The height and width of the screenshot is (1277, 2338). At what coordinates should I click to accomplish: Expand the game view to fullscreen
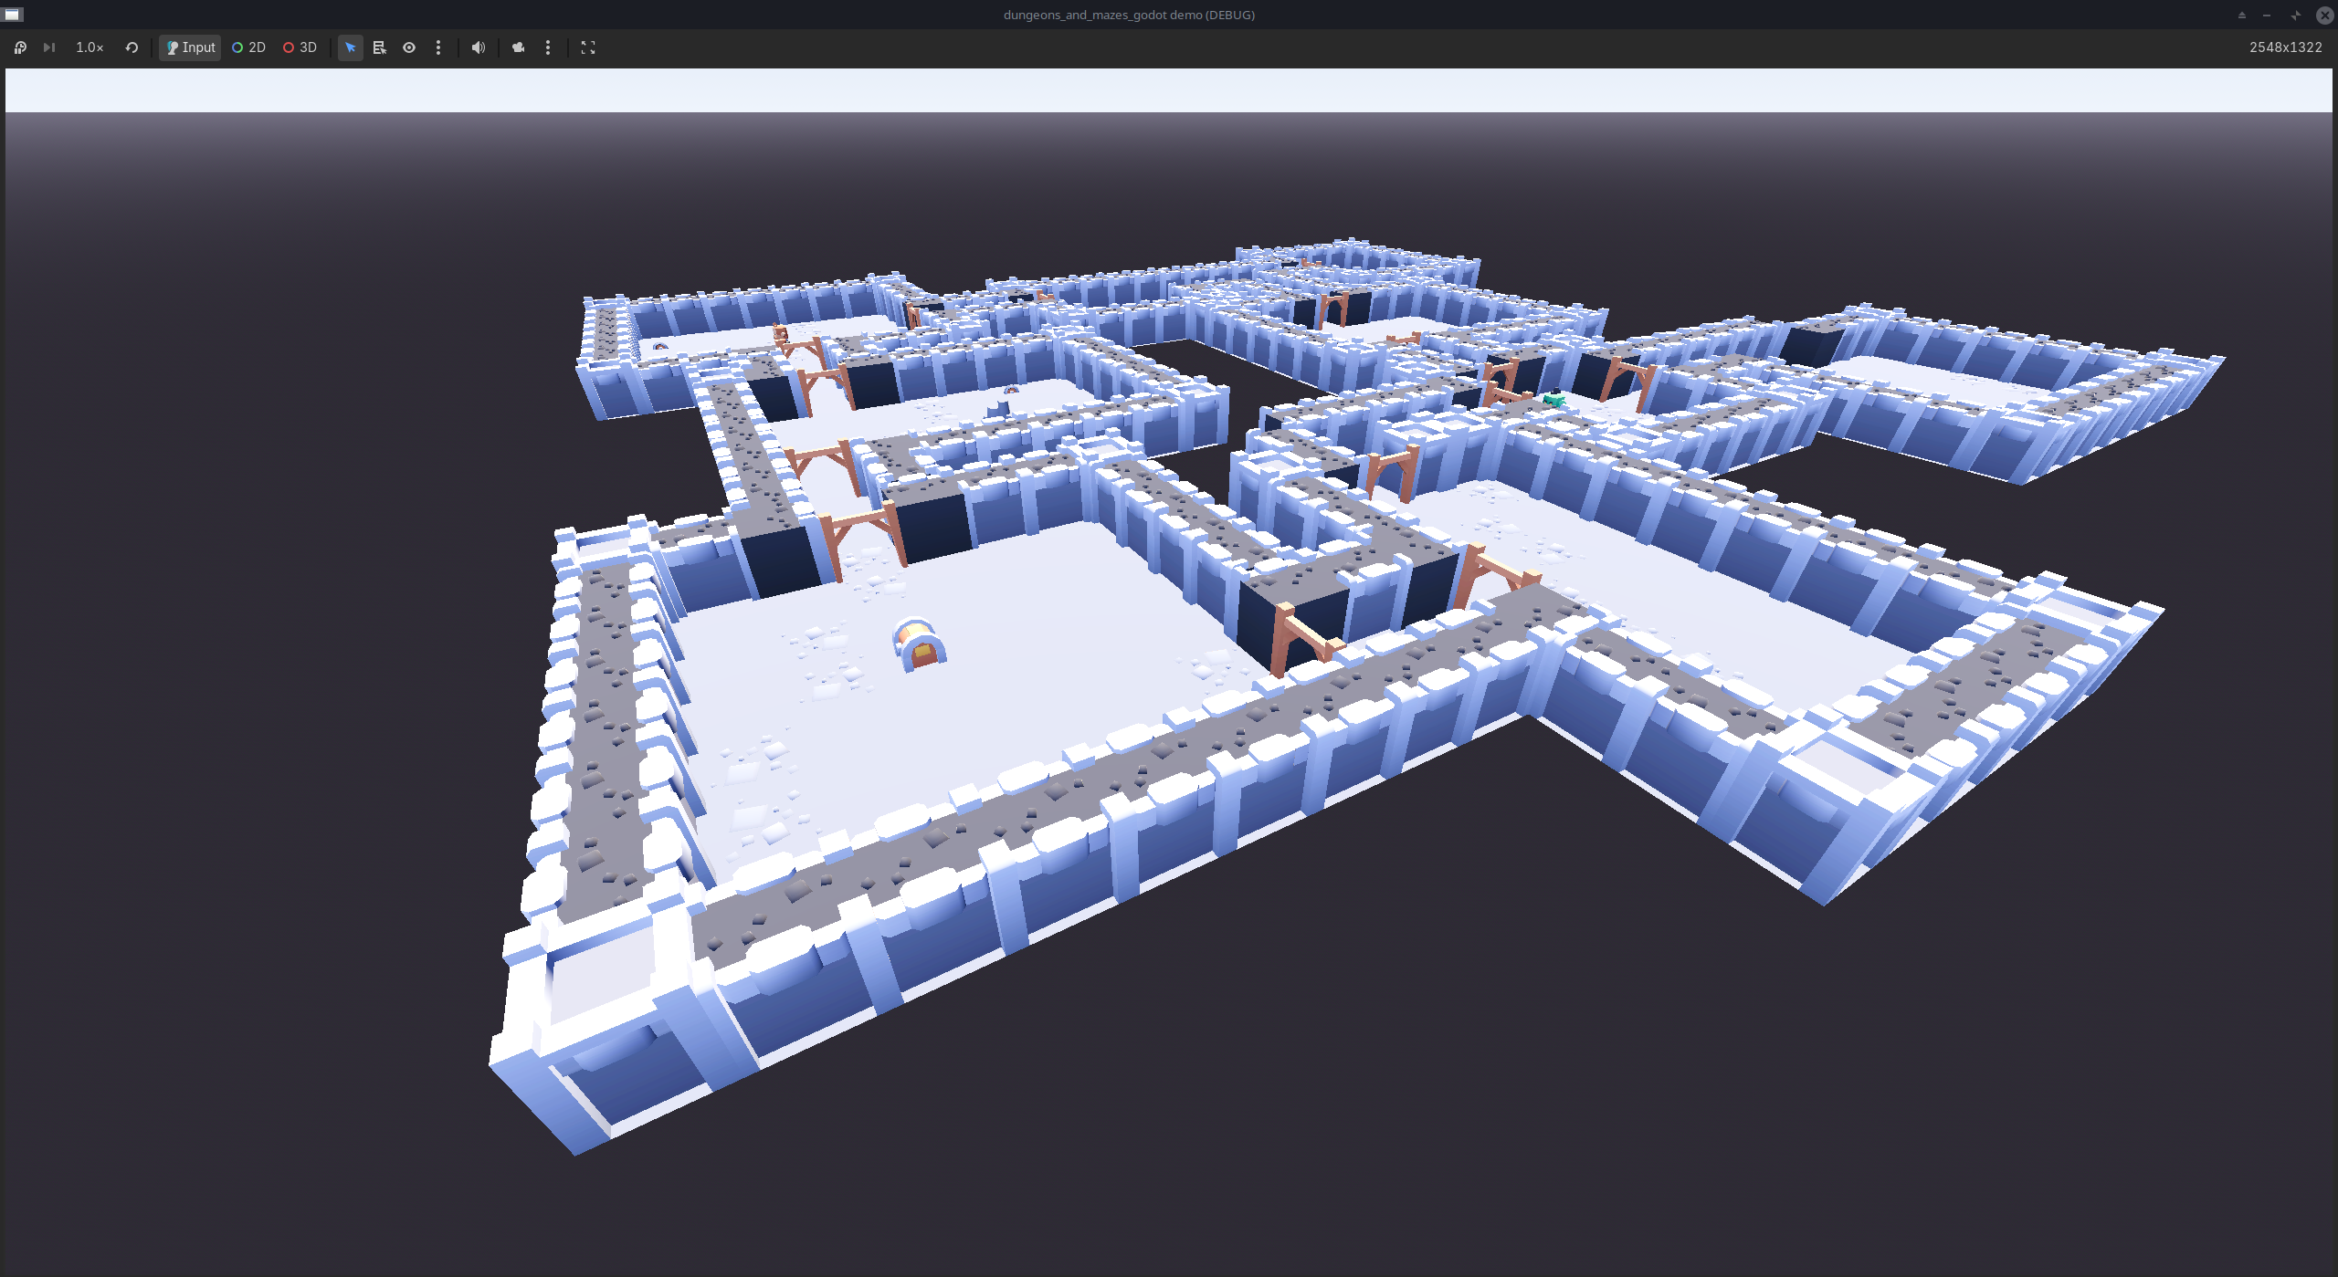(588, 47)
